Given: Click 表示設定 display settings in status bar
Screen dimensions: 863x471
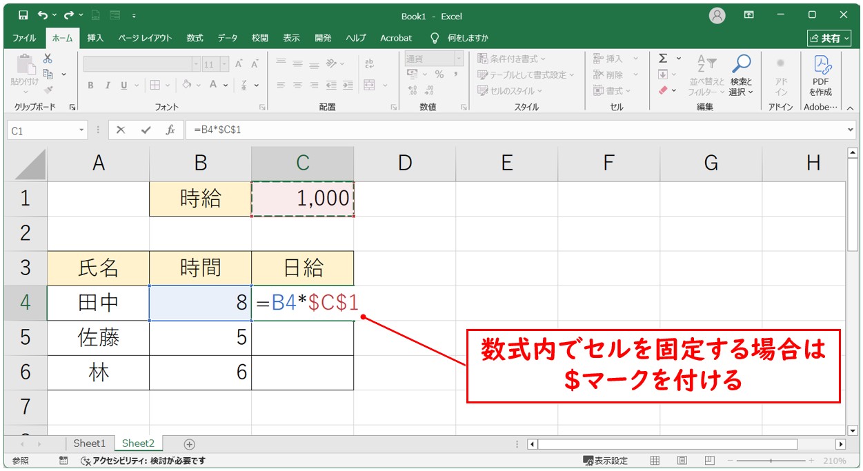Looking at the screenshot, I should (x=605, y=461).
